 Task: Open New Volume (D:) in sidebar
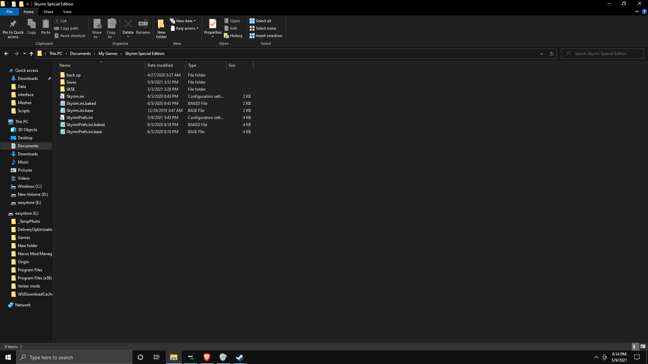coord(33,194)
